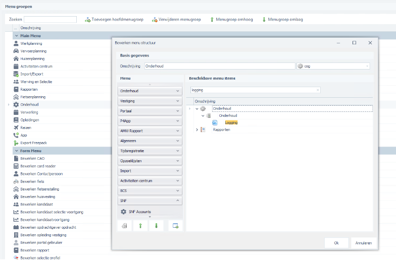Expand the Algemeen menu group
396x263 pixels.
point(178,141)
